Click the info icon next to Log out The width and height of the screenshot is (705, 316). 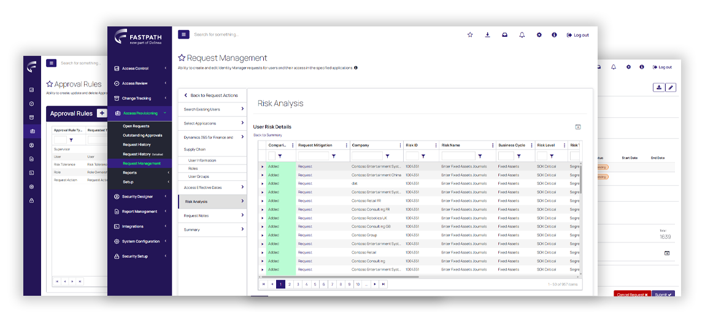(x=554, y=35)
